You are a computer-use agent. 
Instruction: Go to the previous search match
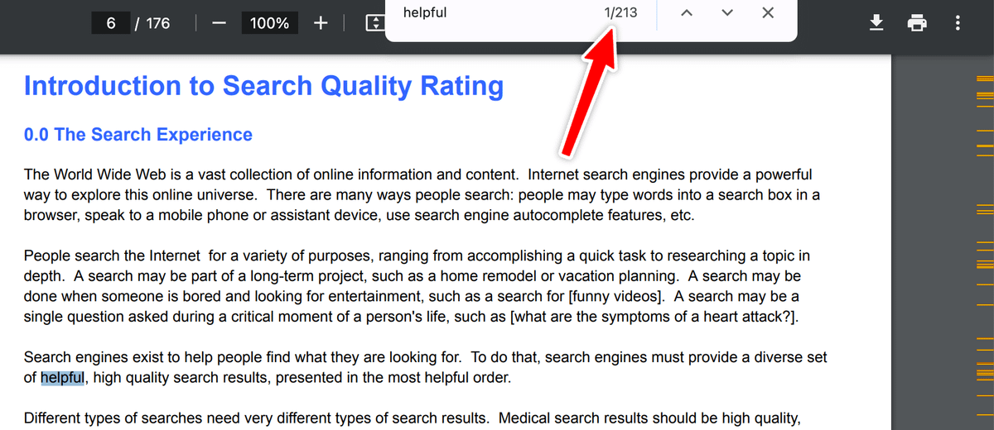pos(686,13)
